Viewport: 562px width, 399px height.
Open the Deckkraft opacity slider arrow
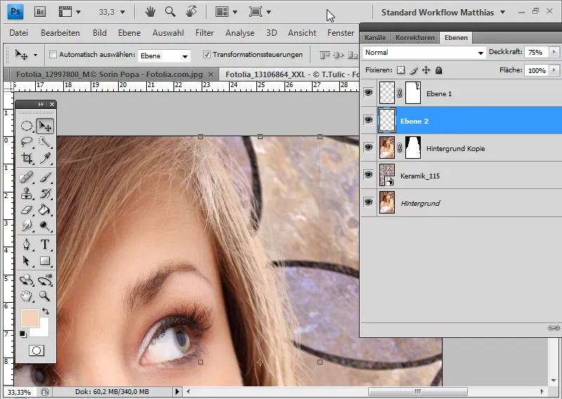554,53
